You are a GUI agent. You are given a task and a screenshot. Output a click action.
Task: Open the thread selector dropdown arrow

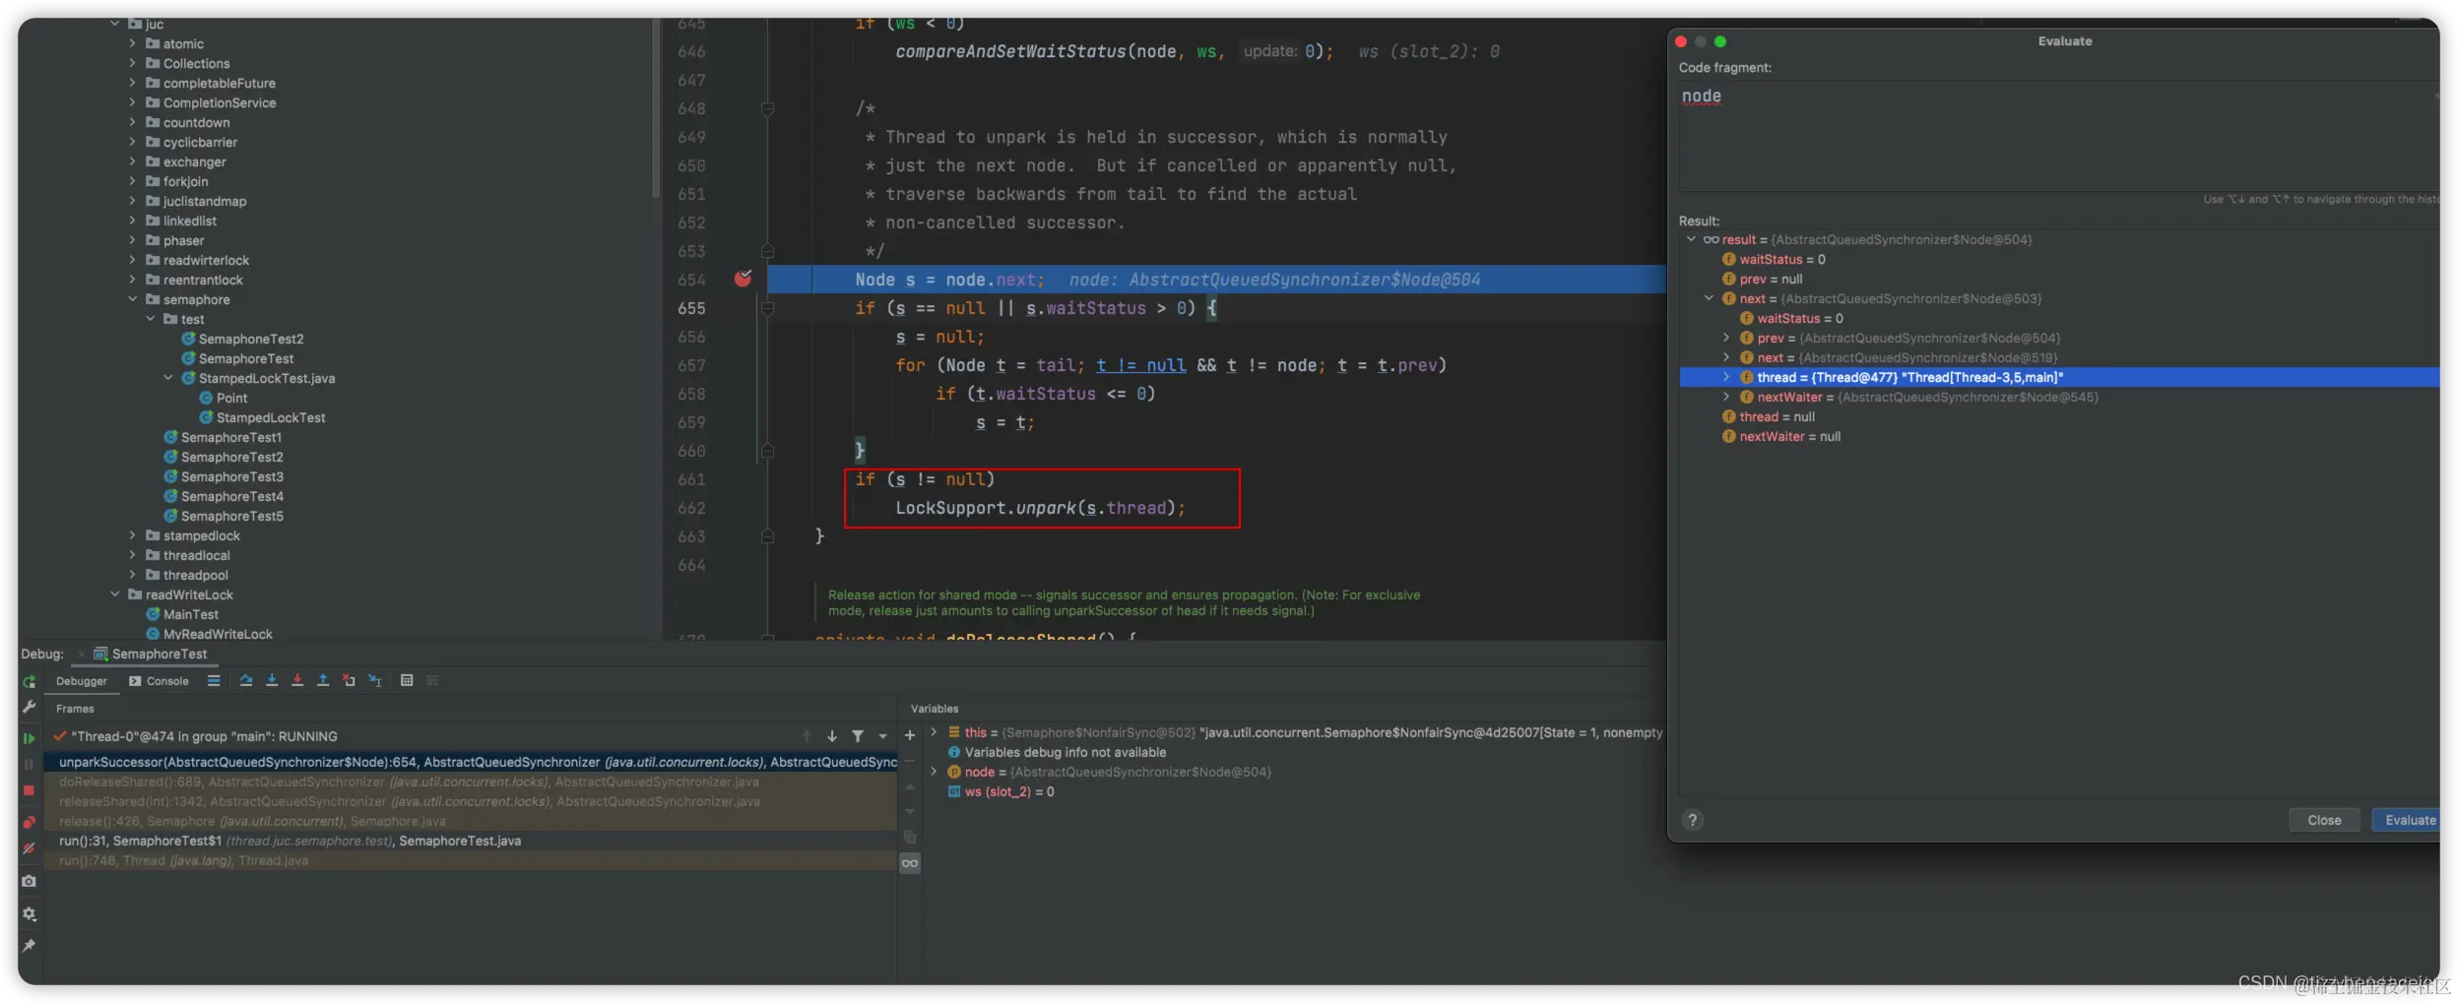coord(883,736)
